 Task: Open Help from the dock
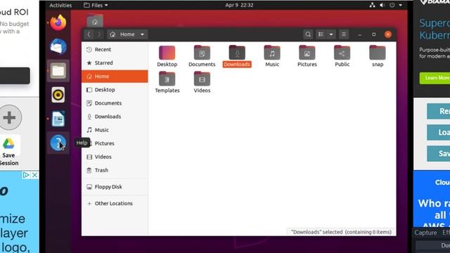tap(58, 143)
